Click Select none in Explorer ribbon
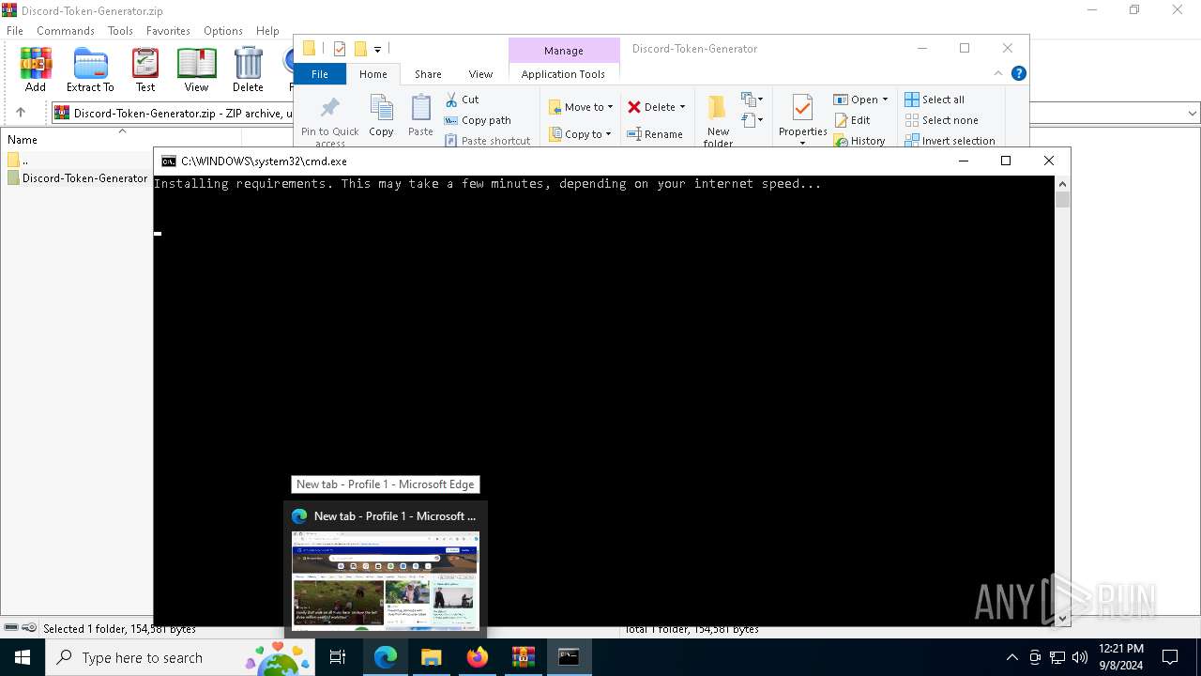 tap(941, 120)
